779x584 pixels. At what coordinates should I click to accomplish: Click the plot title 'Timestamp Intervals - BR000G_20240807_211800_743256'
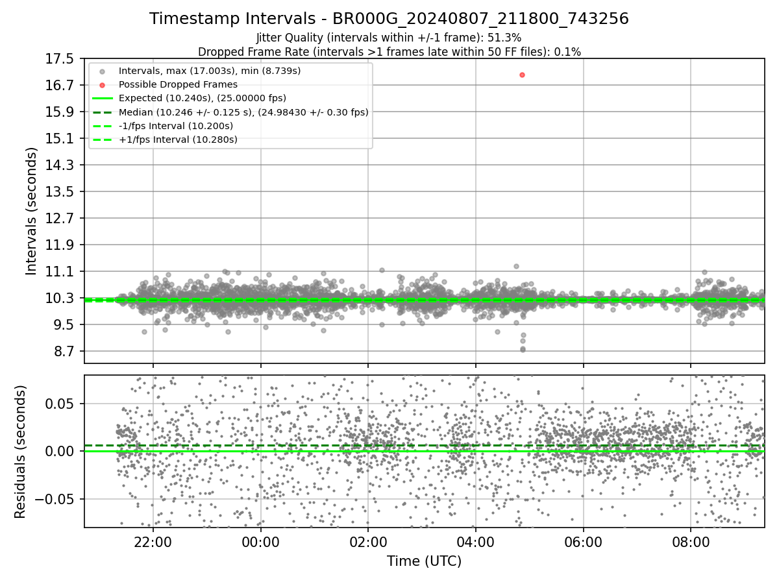pyautogui.click(x=389, y=19)
